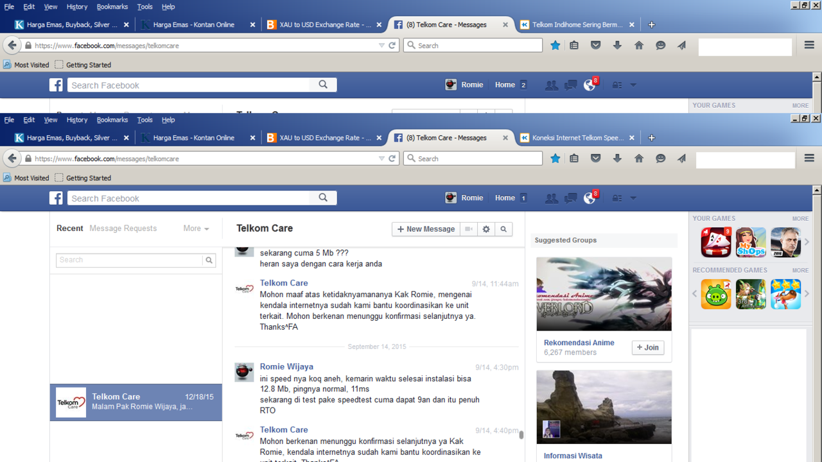Click conversation scrollbar thumb
This screenshot has height=462, width=822.
tap(521, 435)
